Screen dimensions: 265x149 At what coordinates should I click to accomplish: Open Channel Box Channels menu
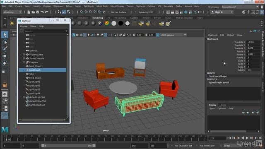point(212,35)
